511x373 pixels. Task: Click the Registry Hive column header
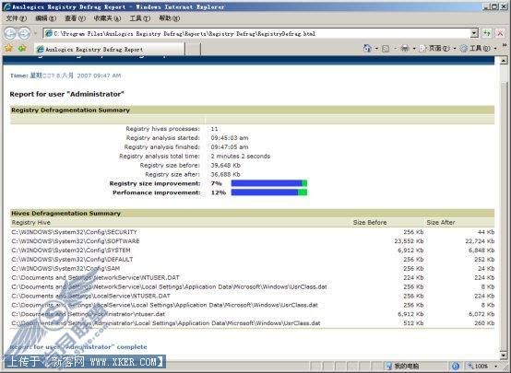pyautogui.click(x=31, y=223)
